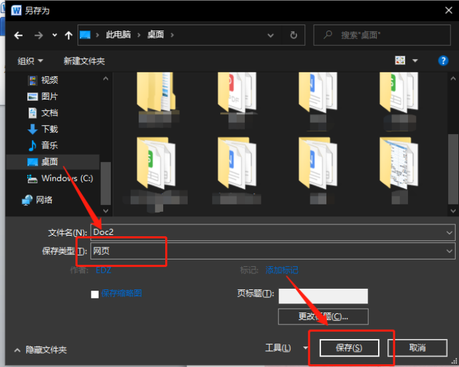Click the author name EDZ

click(103, 270)
